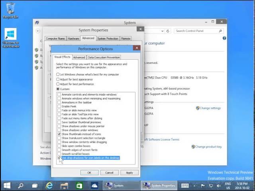Image resolution: width=255 pixels, height=191 pixels.
Task: Open File Explorer from taskbar
Action: (x=64, y=185)
